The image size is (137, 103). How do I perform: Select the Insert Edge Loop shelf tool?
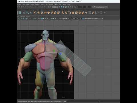coord(101,13)
